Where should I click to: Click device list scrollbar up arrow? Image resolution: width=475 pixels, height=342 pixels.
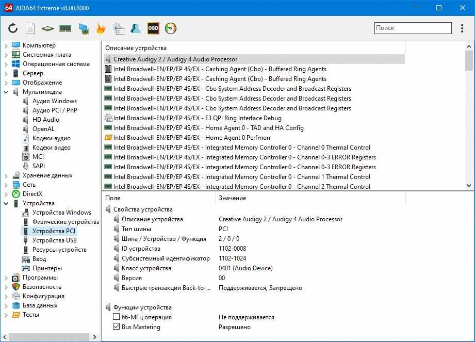point(469,46)
